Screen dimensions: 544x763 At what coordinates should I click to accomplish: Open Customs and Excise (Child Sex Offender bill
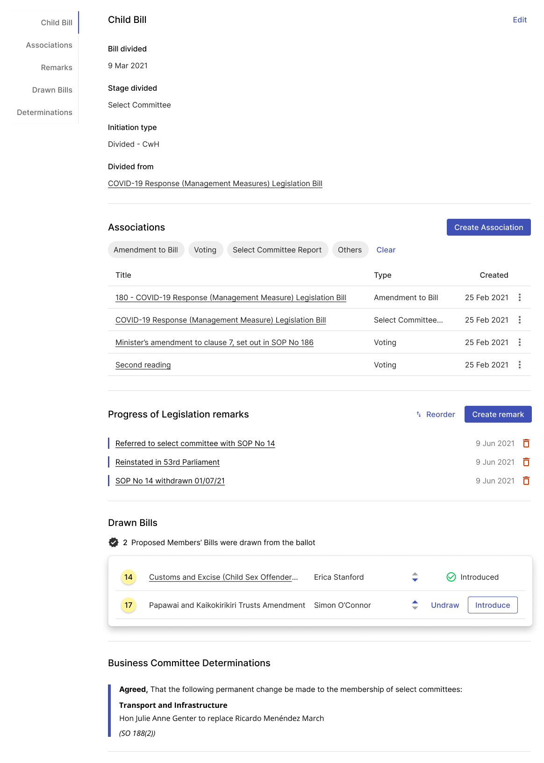click(223, 577)
